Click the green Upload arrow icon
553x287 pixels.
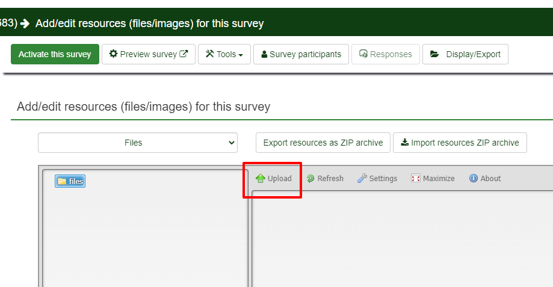261,179
